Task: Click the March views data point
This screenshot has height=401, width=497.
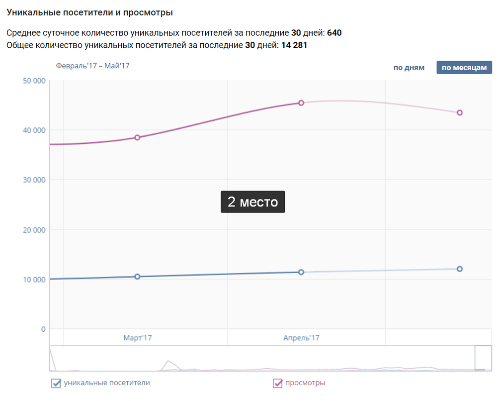Action: tap(138, 137)
